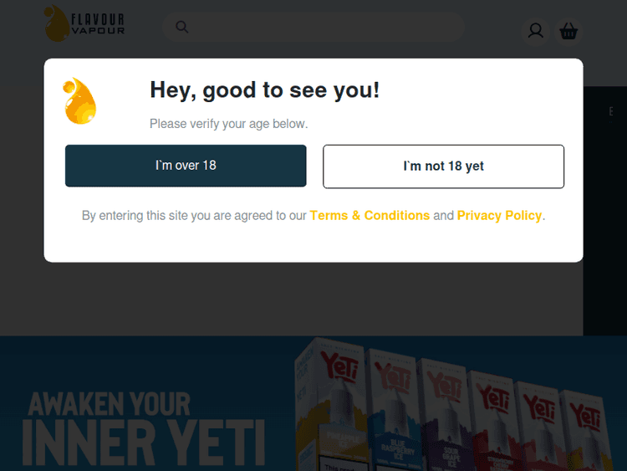Click the Flavour Vapour header logo
This screenshot has width=627, height=471.
[84, 23]
